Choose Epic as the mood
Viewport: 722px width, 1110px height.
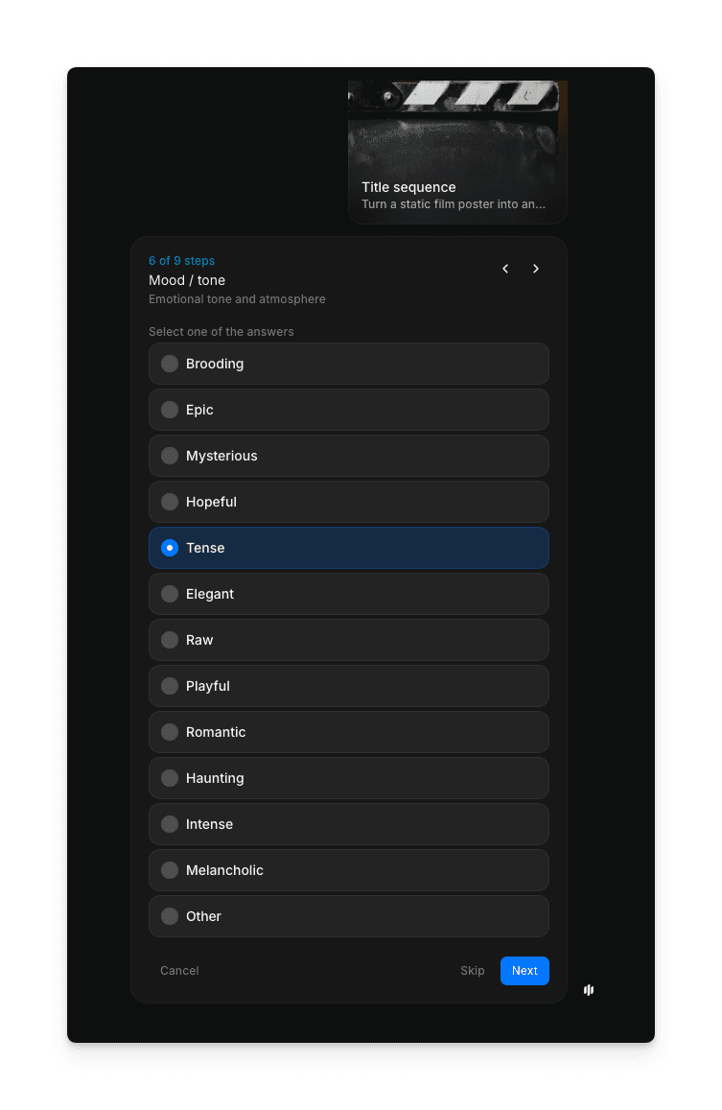click(349, 410)
